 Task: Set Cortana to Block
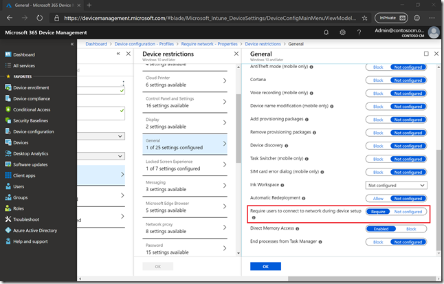click(x=378, y=80)
